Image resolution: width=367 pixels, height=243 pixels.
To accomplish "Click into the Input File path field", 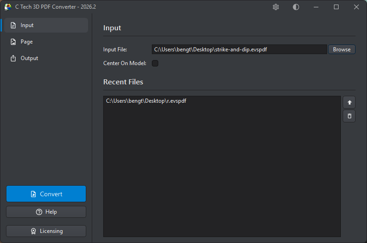I will 239,50.
